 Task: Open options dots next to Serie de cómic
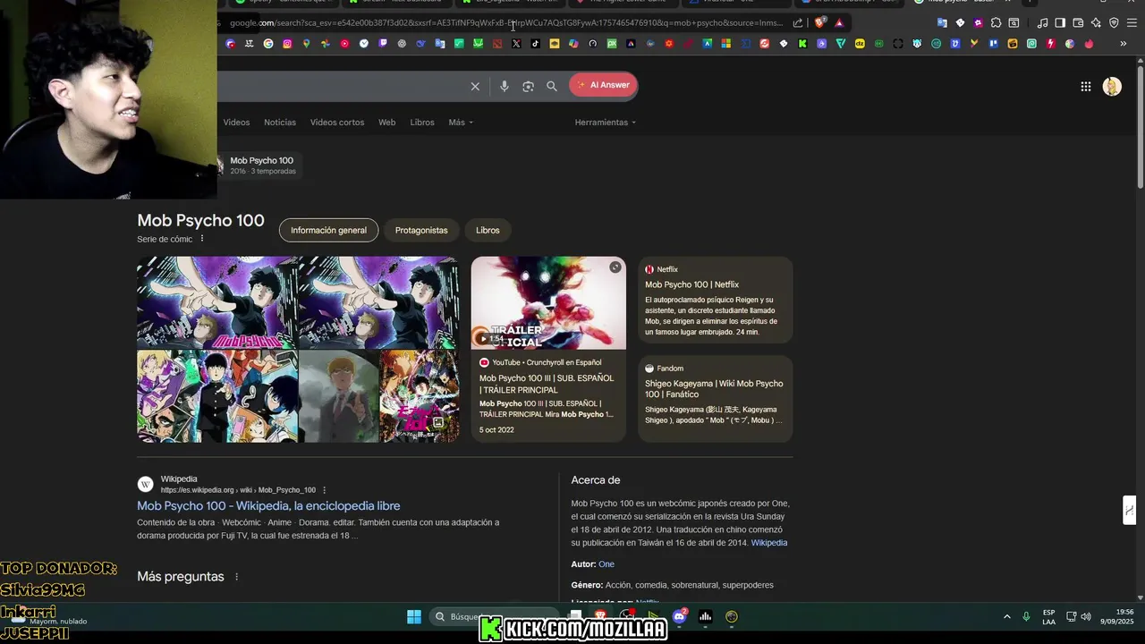tap(202, 239)
